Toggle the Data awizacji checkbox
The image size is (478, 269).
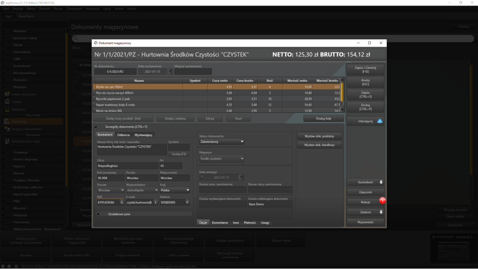point(202,177)
